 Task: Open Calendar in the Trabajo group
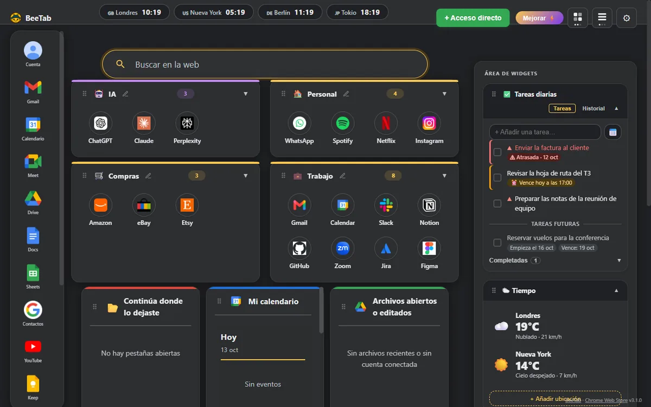342,205
